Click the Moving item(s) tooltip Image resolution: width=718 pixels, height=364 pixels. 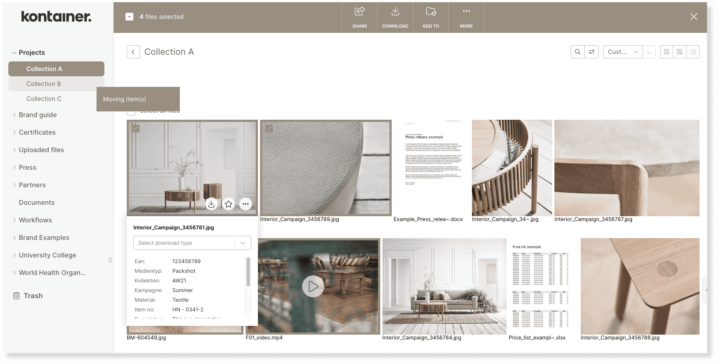pyautogui.click(x=138, y=99)
